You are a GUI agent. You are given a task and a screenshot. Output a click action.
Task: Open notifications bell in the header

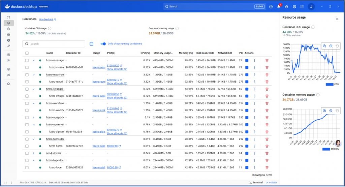(279, 6)
